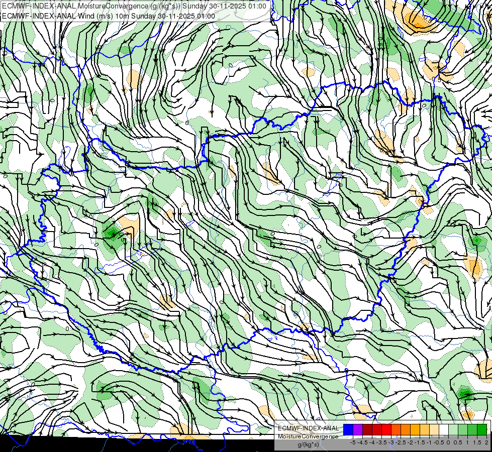Viewport: 492px width, 452px height.
Task: Select legend swatch between -4 and -3.5
Action: pyautogui.click(x=377, y=430)
